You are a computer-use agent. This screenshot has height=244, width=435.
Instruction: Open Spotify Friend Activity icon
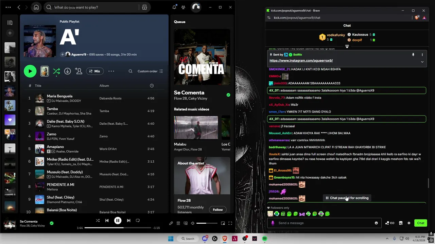pyautogui.click(x=184, y=7)
